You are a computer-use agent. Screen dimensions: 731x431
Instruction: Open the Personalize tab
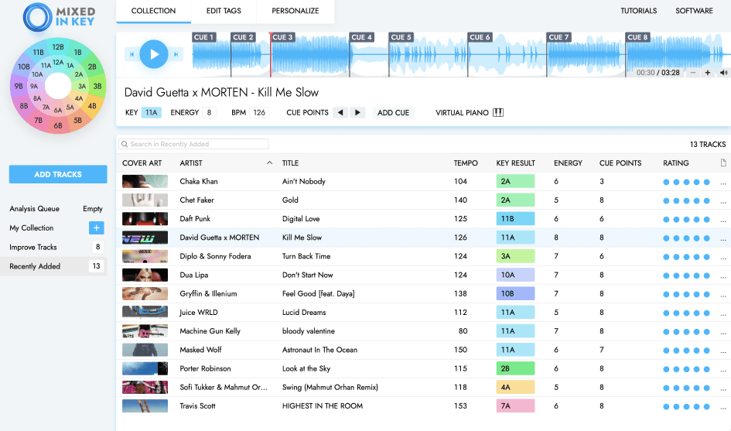point(295,11)
